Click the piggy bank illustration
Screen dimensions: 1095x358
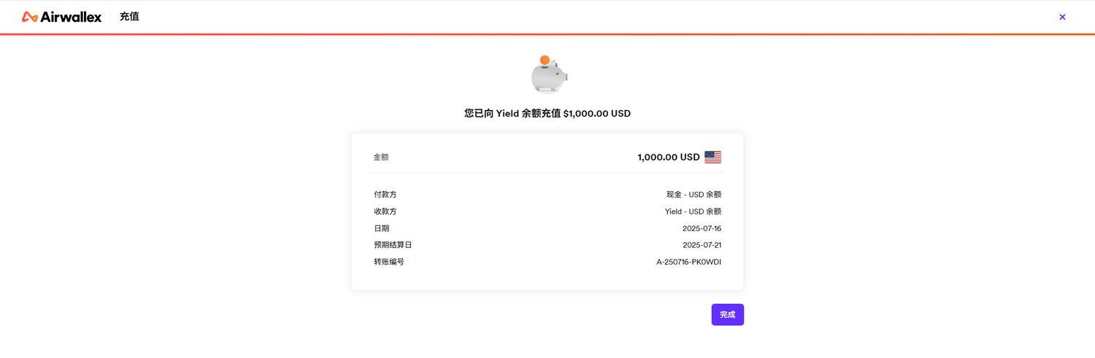pos(549,78)
